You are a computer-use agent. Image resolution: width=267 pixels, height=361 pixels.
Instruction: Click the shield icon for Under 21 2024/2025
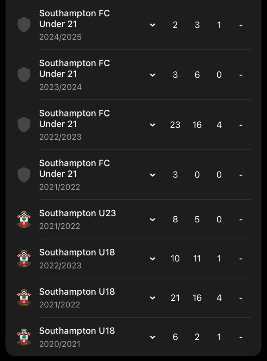point(24,25)
